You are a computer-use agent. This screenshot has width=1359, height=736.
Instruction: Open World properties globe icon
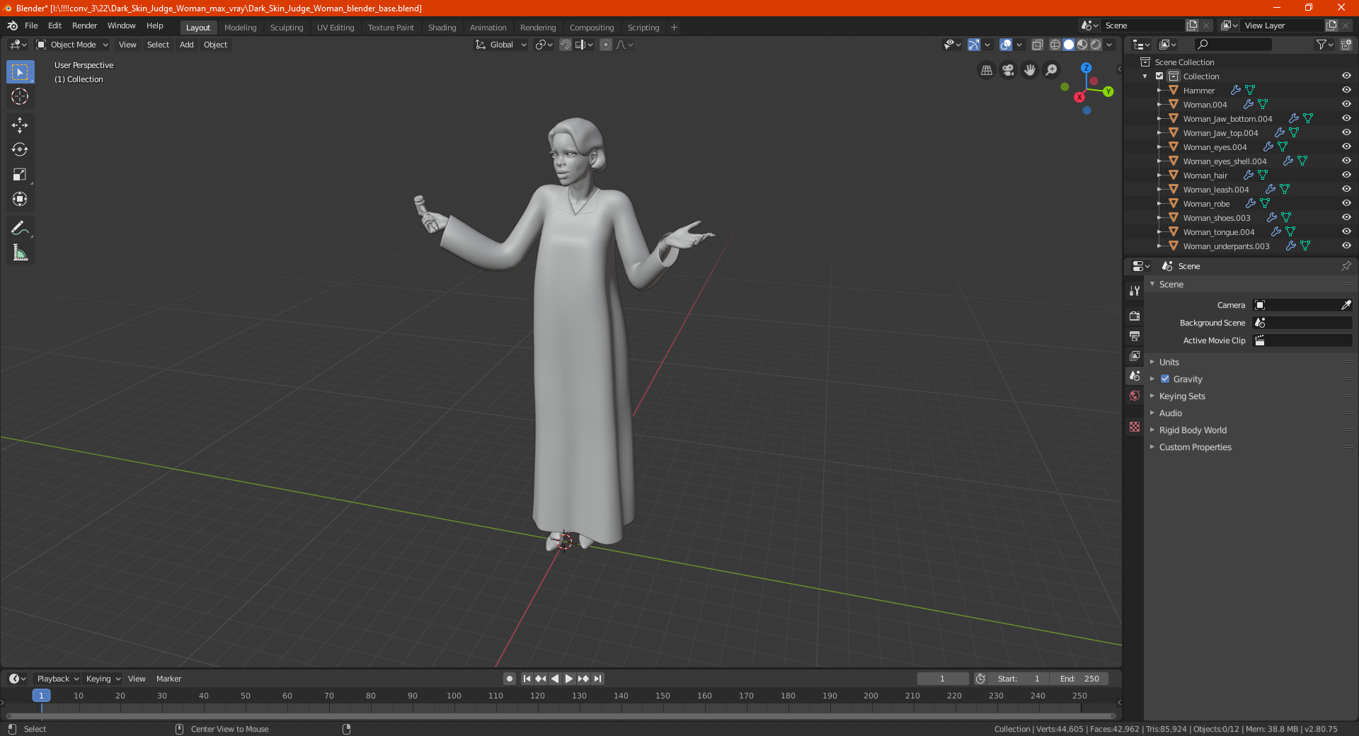click(1135, 396)
